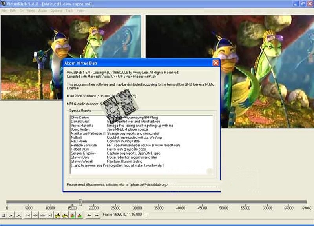
Task: Scan forward to next scene change
Action: [x=79, y=215]
